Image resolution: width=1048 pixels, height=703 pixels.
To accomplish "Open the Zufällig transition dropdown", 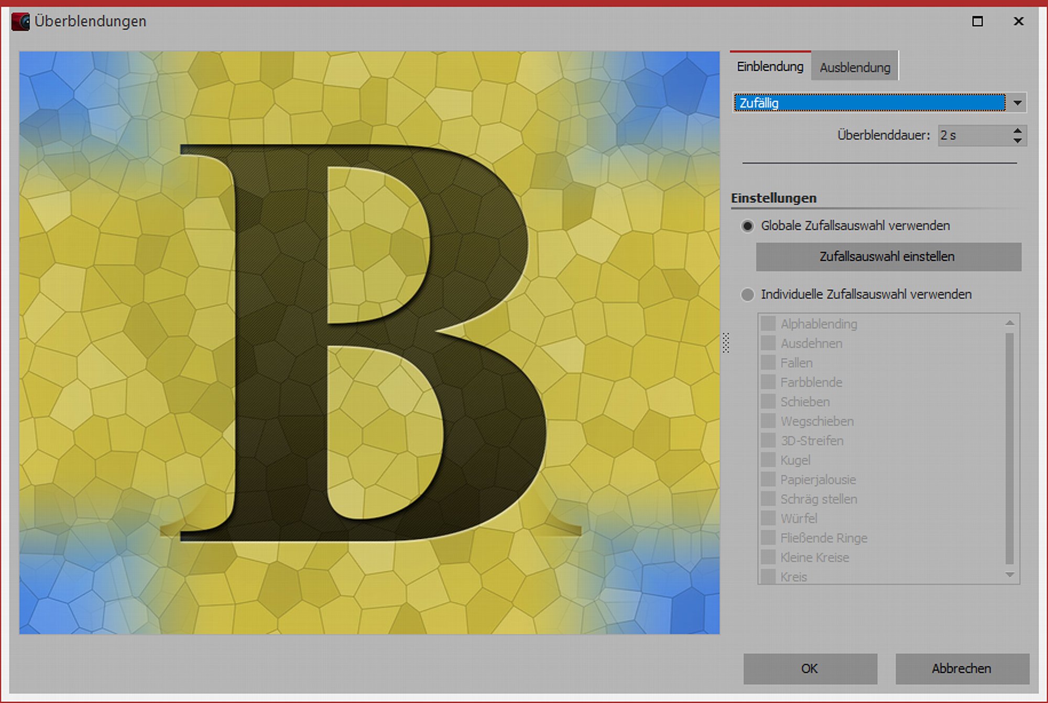I will (1017, 103).
